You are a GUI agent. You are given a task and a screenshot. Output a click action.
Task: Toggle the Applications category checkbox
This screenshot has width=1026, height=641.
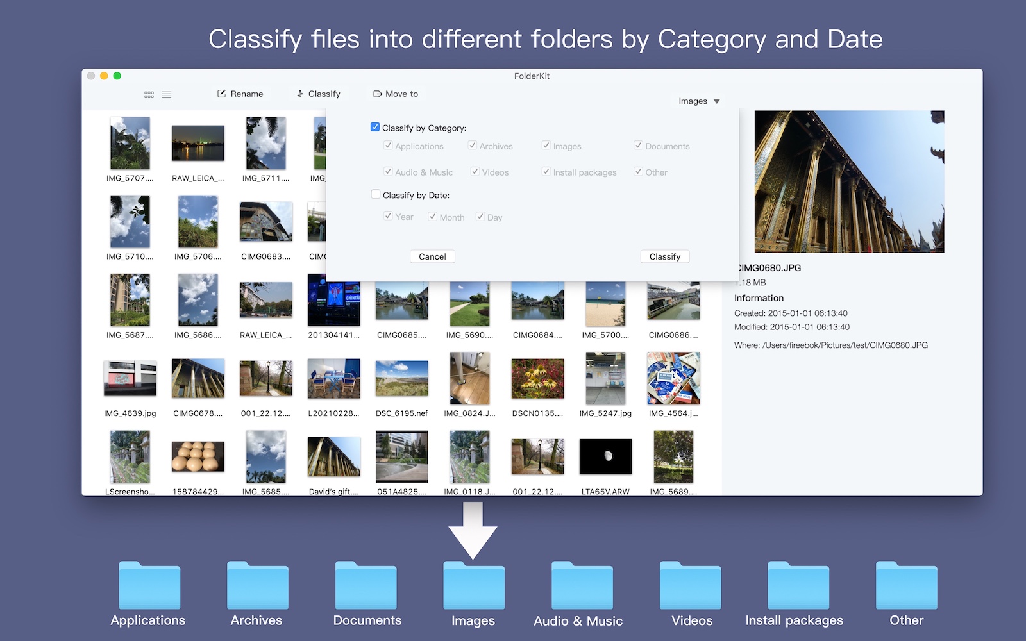click(388, 146)
